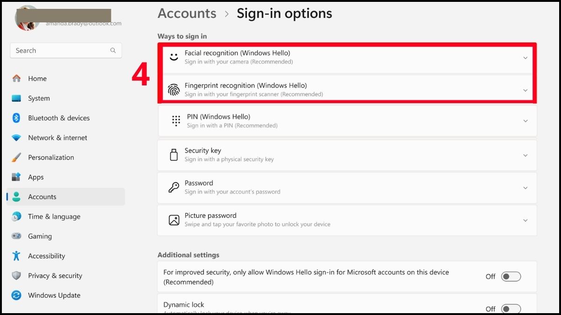Go to Gaming settings

tap(66, 236)
